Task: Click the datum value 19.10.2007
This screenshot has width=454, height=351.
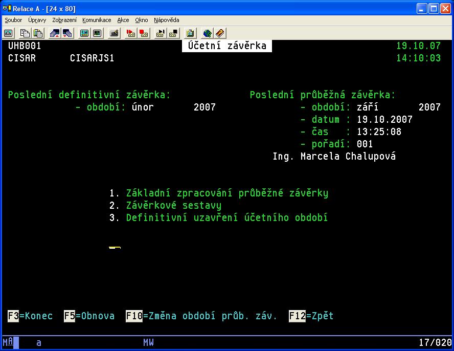Action: click(x=384, y=119)
